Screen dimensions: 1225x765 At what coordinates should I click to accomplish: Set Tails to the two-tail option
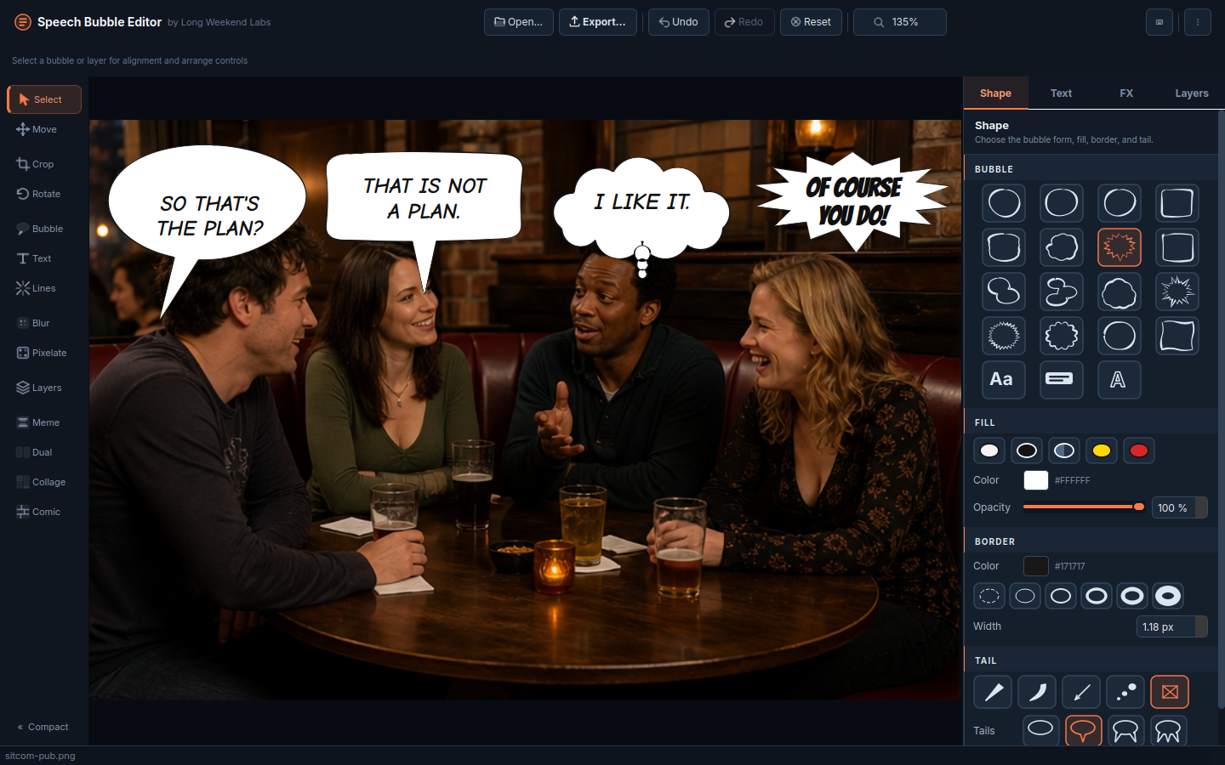click(x=1125, y=730)
